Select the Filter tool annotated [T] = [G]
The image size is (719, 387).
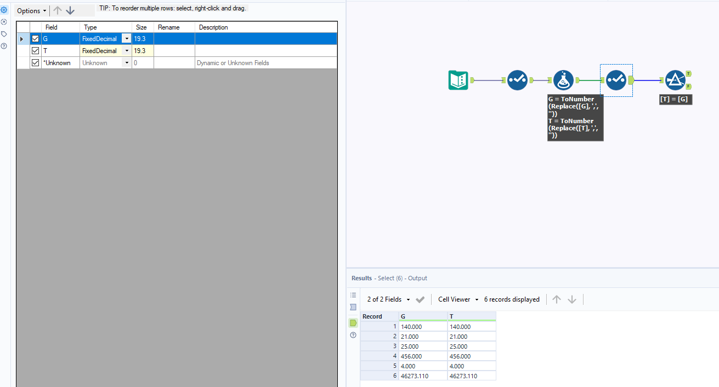(676, 79)
